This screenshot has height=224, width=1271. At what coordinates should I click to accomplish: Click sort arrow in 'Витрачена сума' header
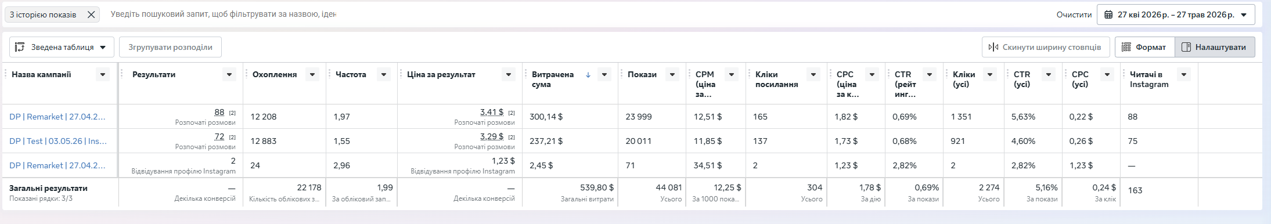pyautogui.click(x=588, y=74)
